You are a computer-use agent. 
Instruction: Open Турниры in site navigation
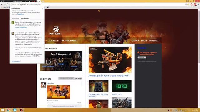tap(135, 40)
